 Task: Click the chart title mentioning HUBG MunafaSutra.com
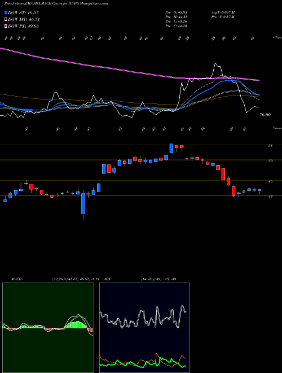56,3
